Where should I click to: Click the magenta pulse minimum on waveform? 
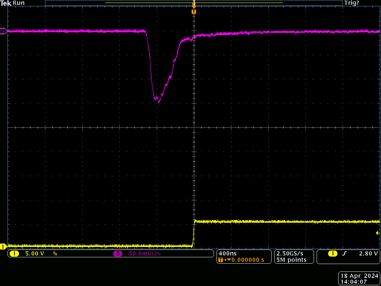[x=159, y=102]
